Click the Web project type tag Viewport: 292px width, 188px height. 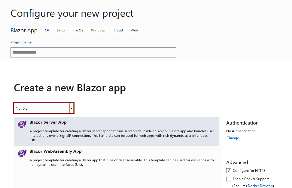134,30
